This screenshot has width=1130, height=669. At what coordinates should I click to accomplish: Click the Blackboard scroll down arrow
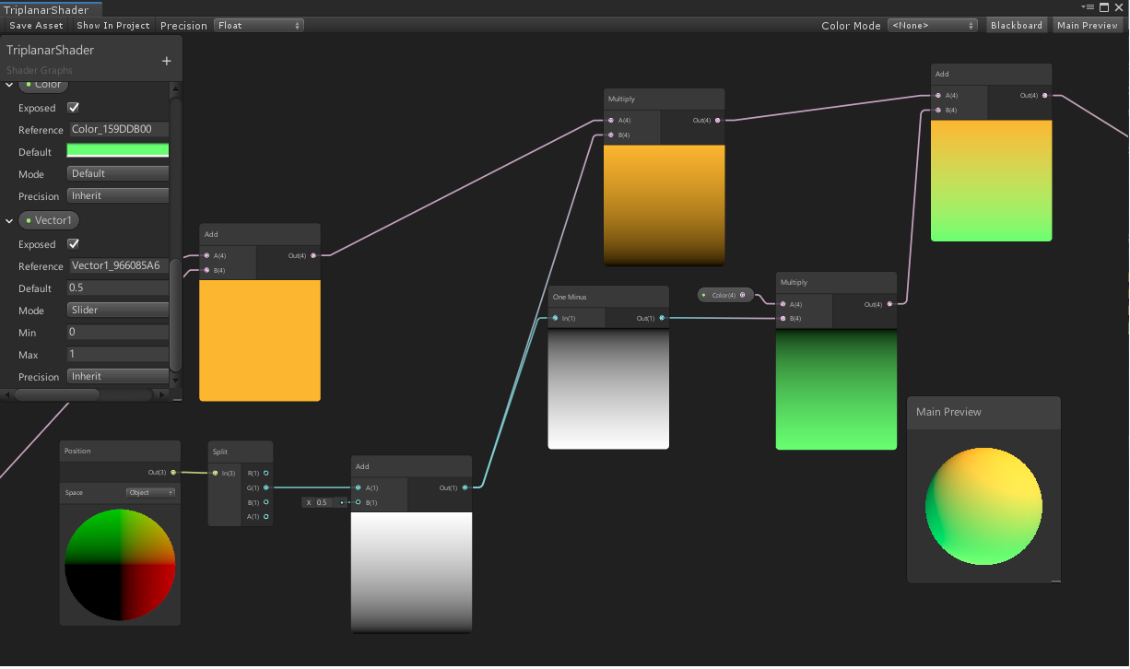click(x=176, y=382)
